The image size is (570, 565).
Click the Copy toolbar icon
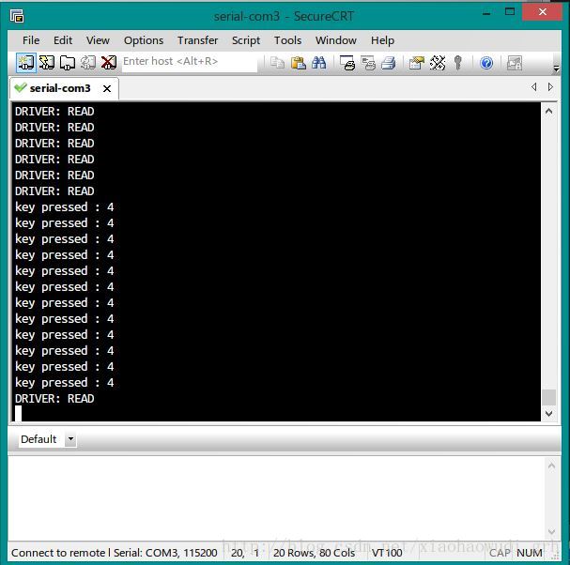pos(277,63)
